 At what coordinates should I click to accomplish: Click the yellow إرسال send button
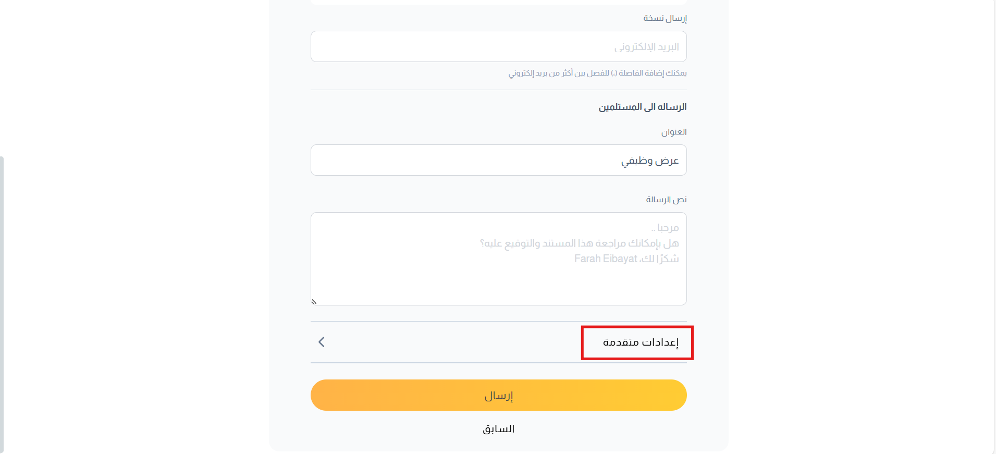point(498,395)
